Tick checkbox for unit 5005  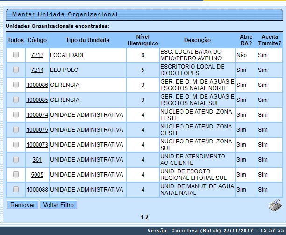[x=16, y=174]
